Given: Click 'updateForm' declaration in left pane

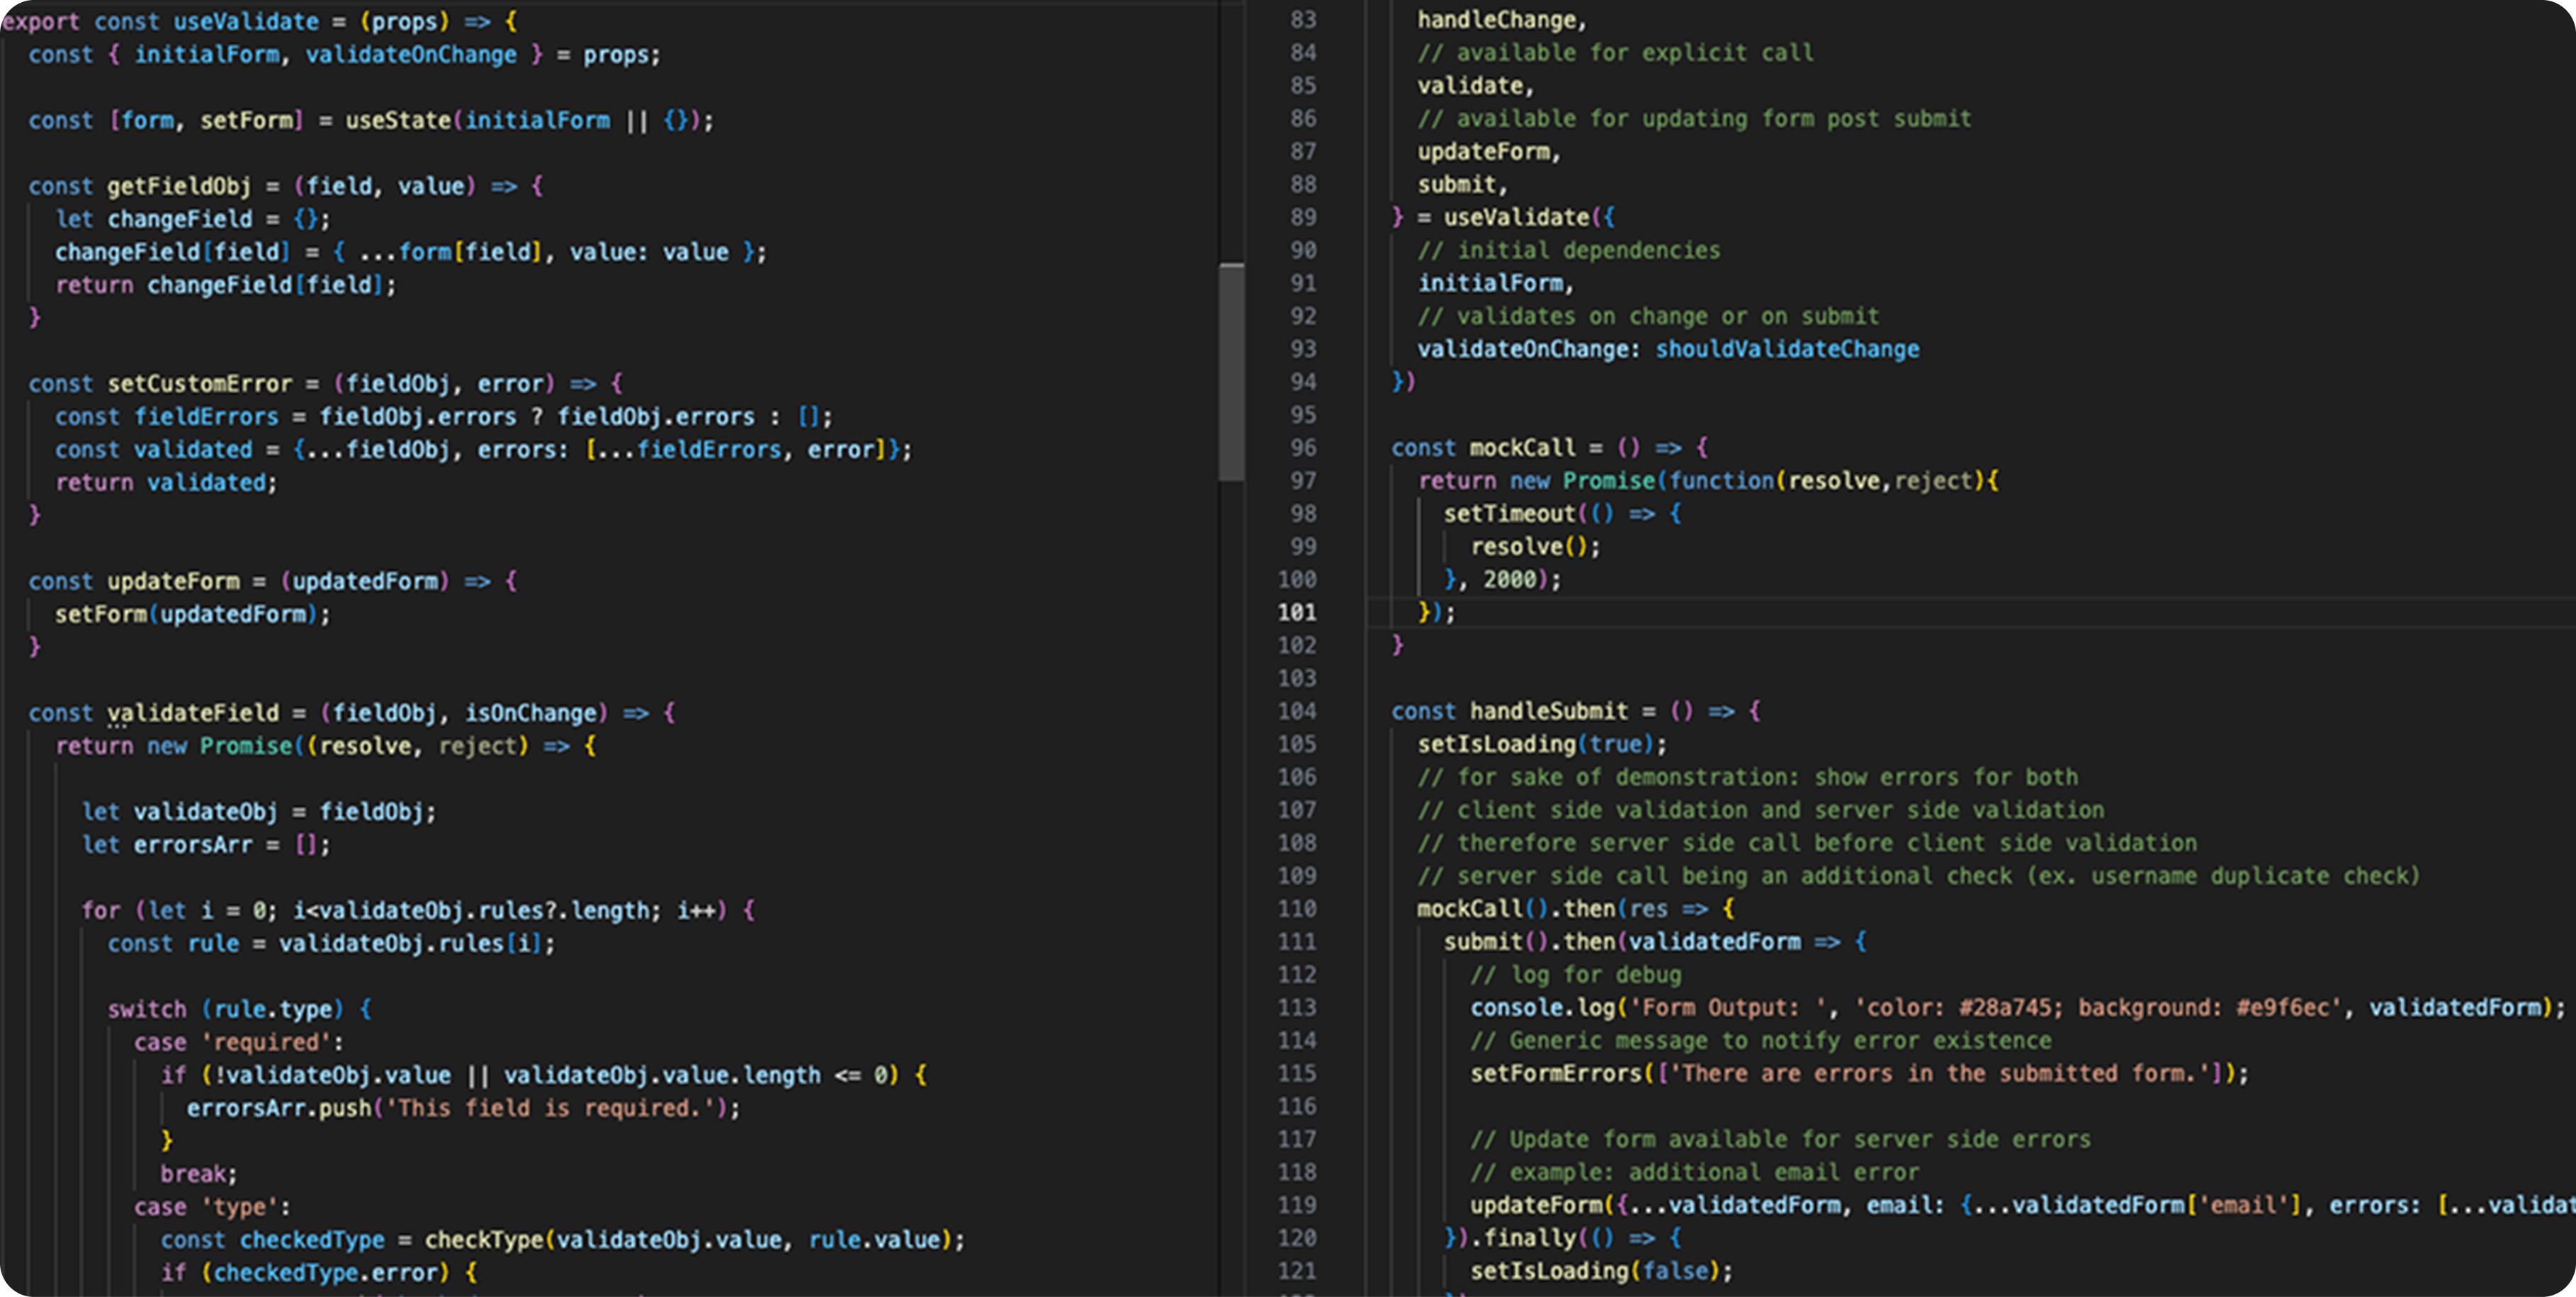Looking at the screenshot, I should tap(173, 581).
